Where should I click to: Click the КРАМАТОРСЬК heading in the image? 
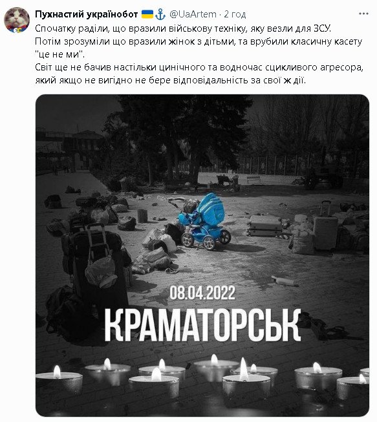pyautogui.click(x=202, y=325)
